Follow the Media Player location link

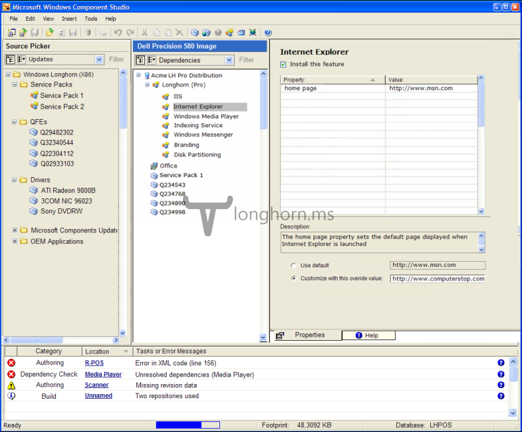pos(103,374)
